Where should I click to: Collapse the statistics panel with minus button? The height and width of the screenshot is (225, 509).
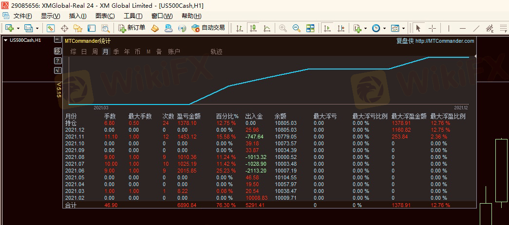[x=58, y=40]
